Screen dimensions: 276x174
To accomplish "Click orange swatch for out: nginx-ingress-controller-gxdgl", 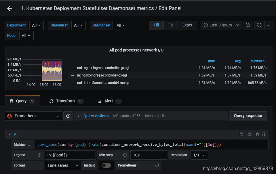I will pos(73,68).
